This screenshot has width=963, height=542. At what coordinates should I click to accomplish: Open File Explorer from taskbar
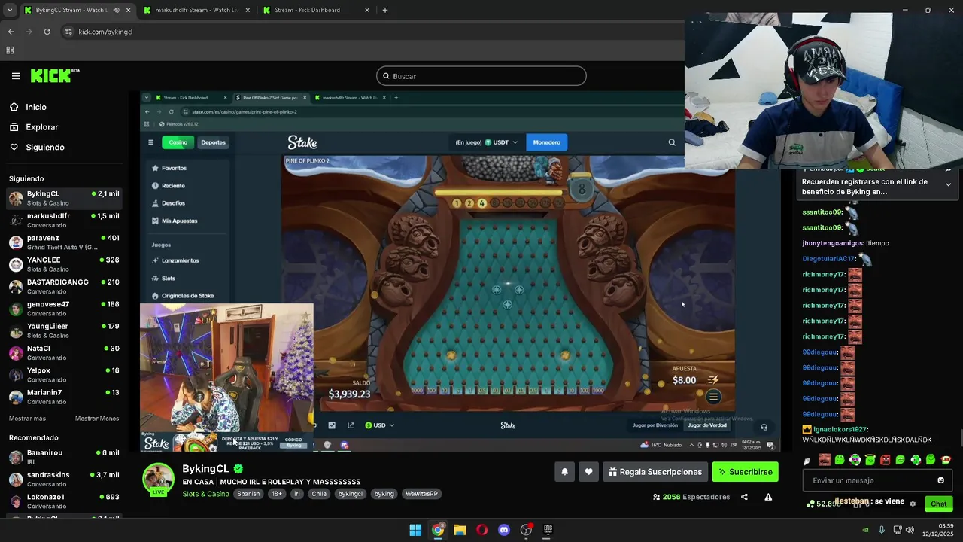(x=460, y=530)
